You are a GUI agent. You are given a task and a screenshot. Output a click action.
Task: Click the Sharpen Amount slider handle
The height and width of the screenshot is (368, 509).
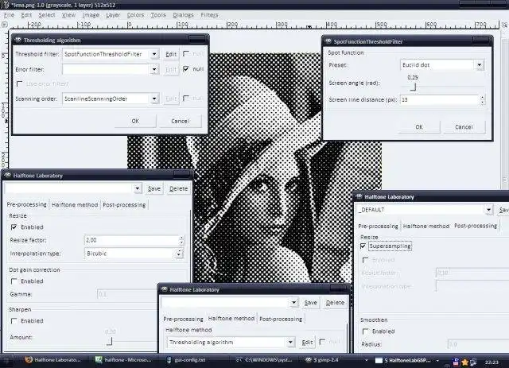[110, 341]
